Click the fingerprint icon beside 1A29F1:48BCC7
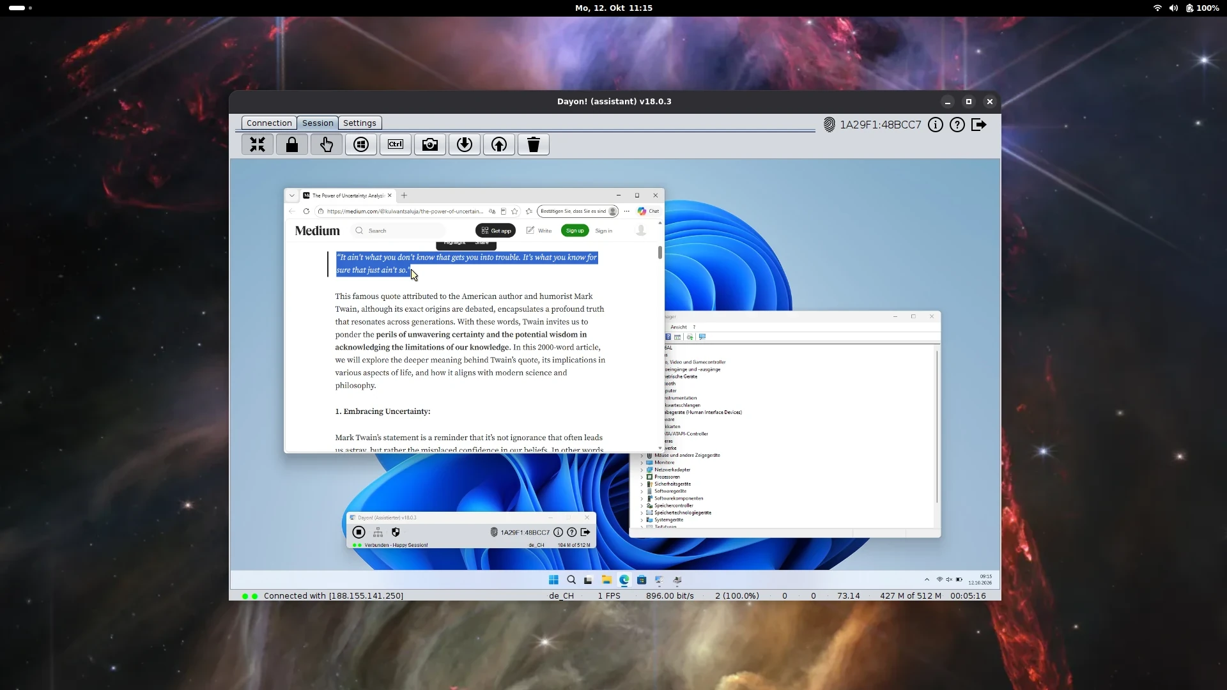Screen dimensions: 1227x690 (830, 125)
